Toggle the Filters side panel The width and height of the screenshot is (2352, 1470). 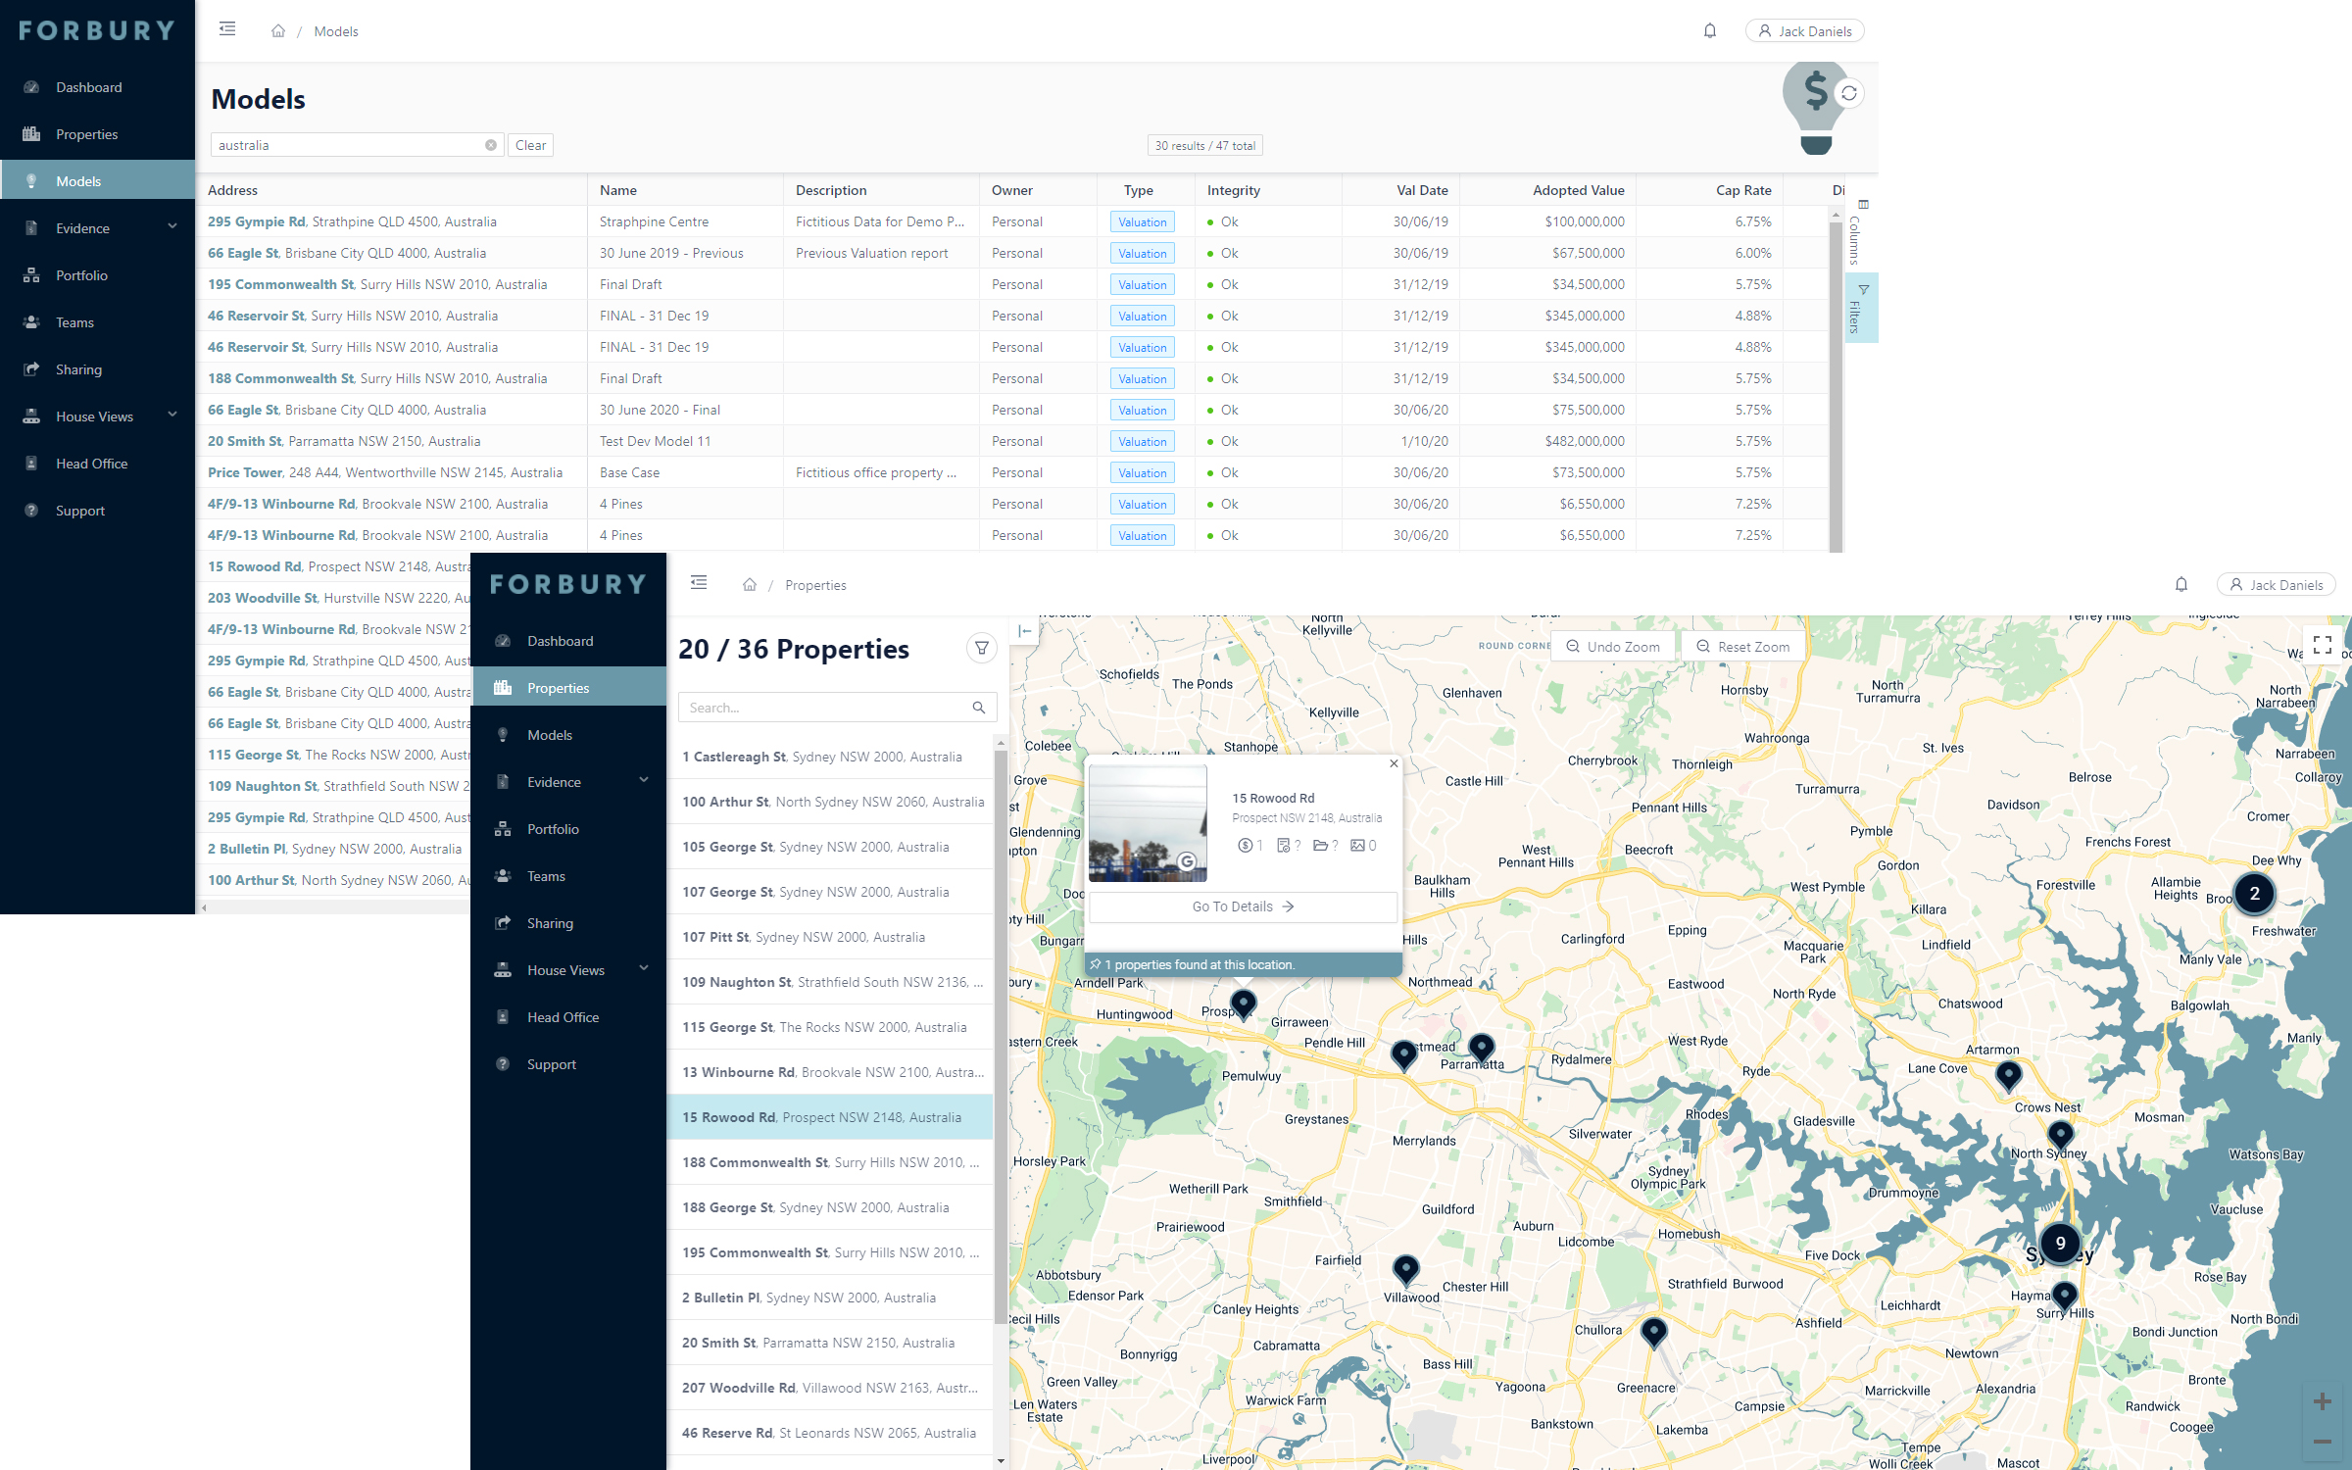[1859, 310]
